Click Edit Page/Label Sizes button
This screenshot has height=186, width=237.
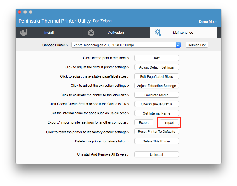click(x=157, y=76)
